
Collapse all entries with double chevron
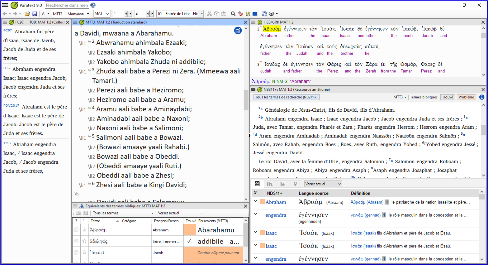click(255, 193)
